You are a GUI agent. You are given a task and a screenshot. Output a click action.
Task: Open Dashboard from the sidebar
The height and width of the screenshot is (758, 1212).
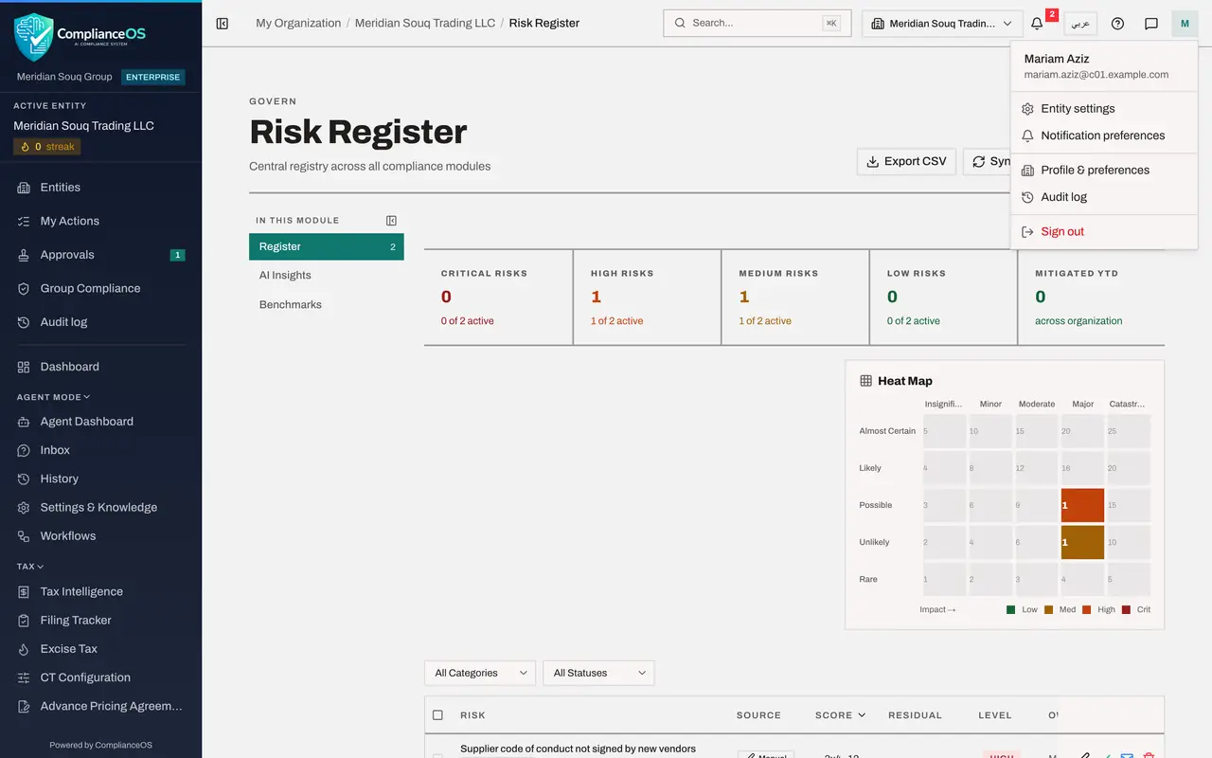(100, 367)
